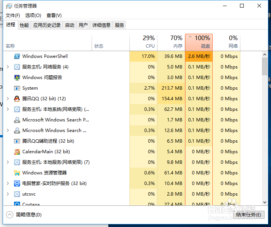
Task: Click the scrollbar down arrow
Action: [265, 202]
